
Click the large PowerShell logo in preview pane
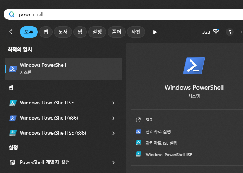coord(194,66)
